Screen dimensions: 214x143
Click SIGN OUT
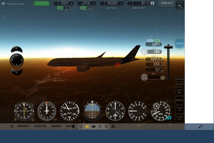coord(167,3)
